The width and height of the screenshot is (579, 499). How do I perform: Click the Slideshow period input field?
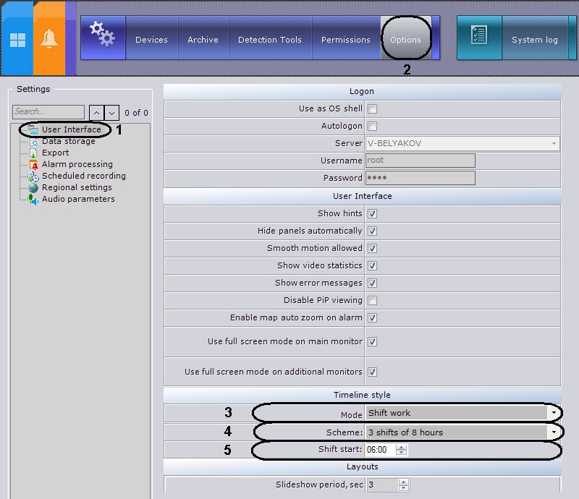click(x=383, y=485)
